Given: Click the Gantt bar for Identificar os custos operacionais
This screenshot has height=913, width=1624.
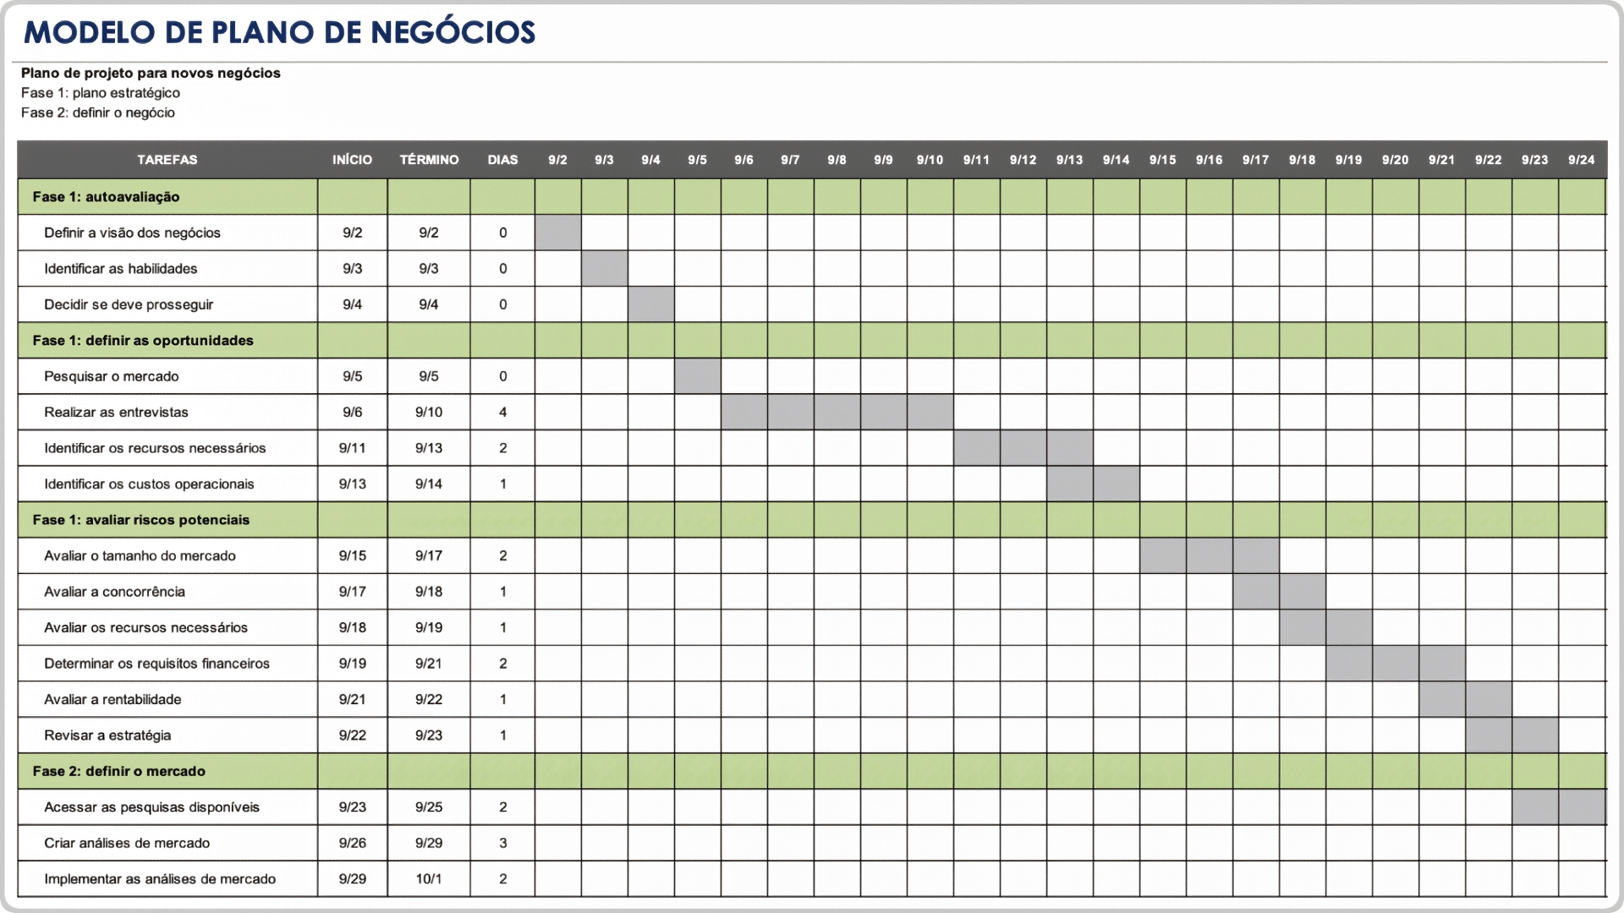Looking at the screenshot, I should [x=1093, y=484].
